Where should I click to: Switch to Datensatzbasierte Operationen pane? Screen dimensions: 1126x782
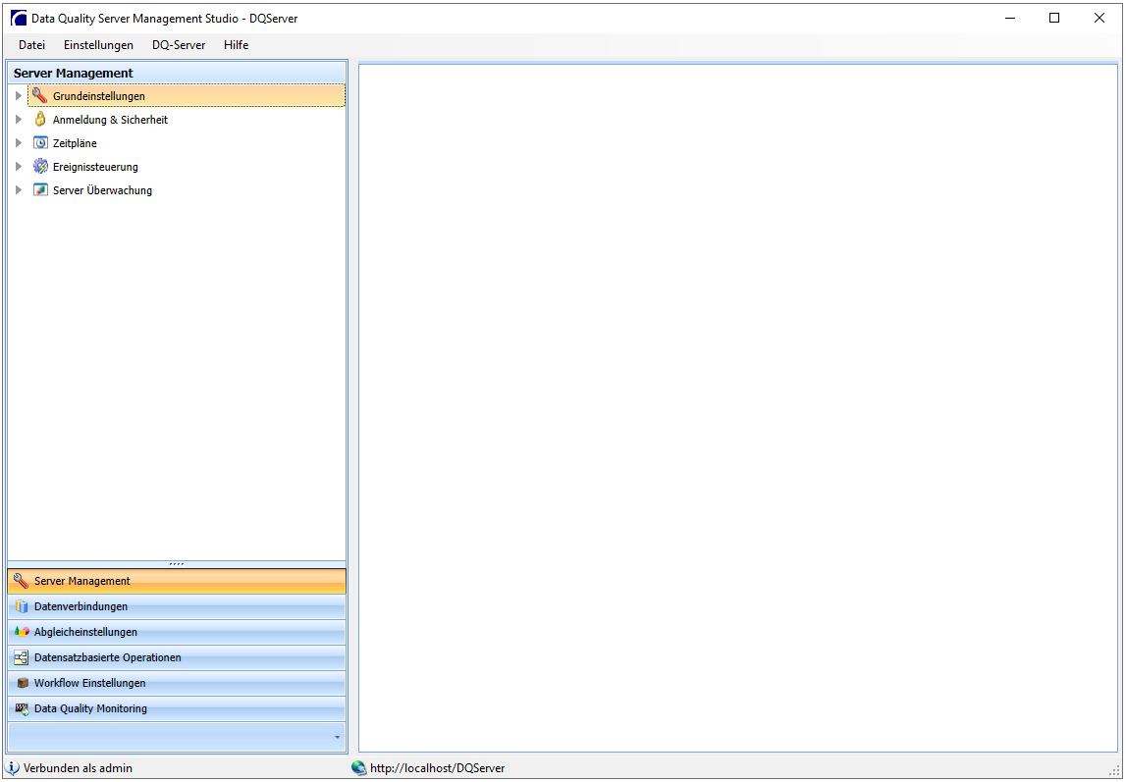tap(177, 657)
